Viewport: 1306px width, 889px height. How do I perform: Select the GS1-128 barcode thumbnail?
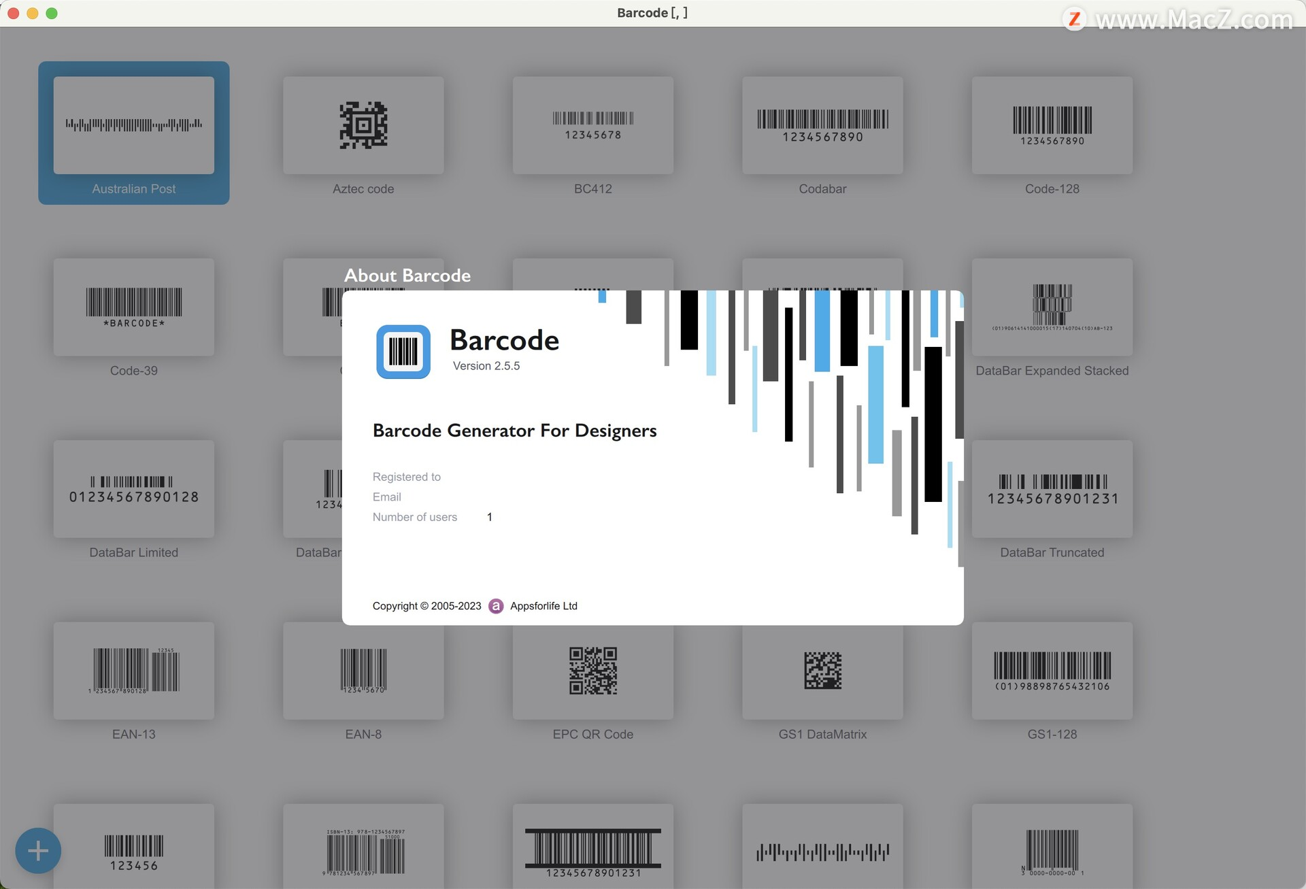[1052, 671]
